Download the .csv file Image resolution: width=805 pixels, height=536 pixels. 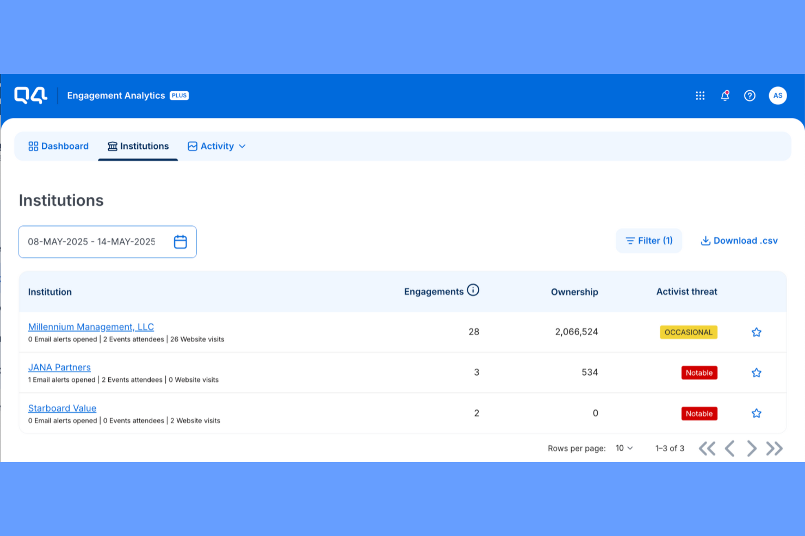point(739,241)
